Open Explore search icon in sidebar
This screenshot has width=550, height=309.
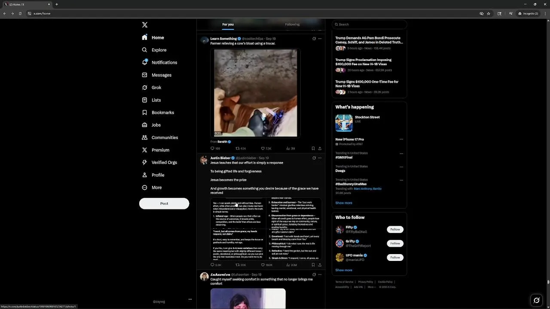click(145, 50)
